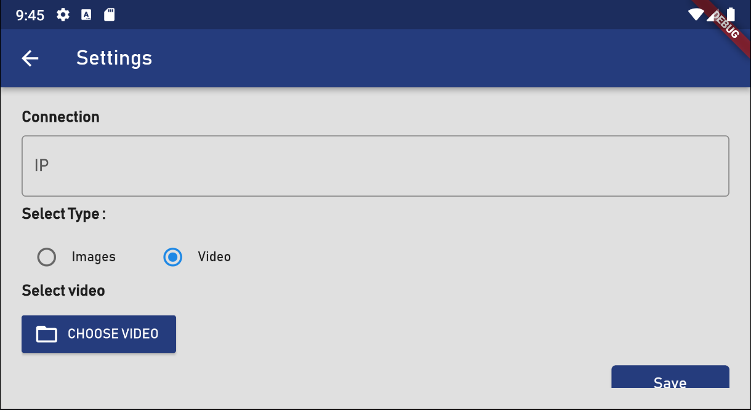Click the 'Video' option label
The height and width of the screenshot is (410, 751).
[x=214, y=257]
